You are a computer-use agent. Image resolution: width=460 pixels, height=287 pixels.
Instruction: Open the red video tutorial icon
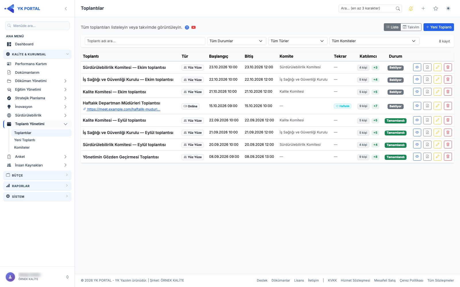[193, 28]
